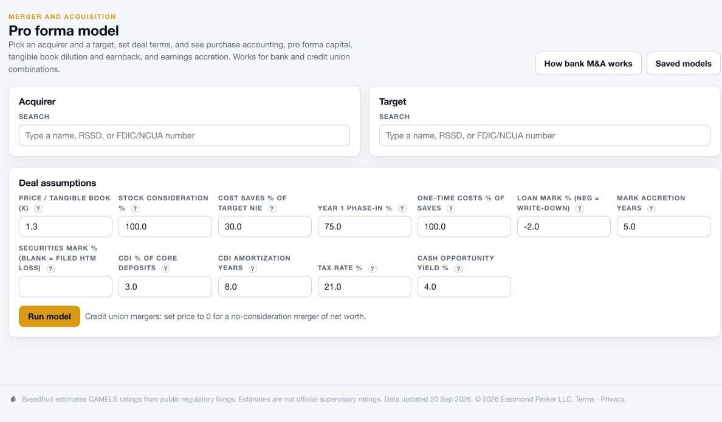The image size is (722, 422).
Task: Click help icon beside Cost Saves % of Target NIE
Action: pyautogui.click(x=272, y=208)
